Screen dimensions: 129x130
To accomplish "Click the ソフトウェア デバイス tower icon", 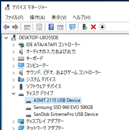I will [x=21, y=87].
